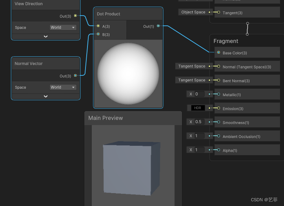Collapse View Direction node chevron
Image resolution: width=284 pixels, height=206 pixels.
pyautogui.click(x=46, y=36)
